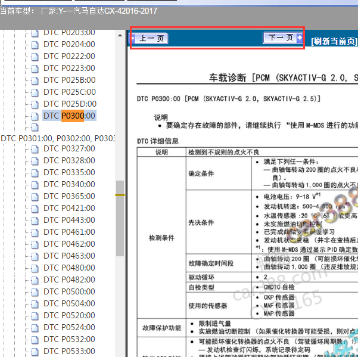
Task: Click the 故障保护功能 table cell
Action: pos(161,328)
